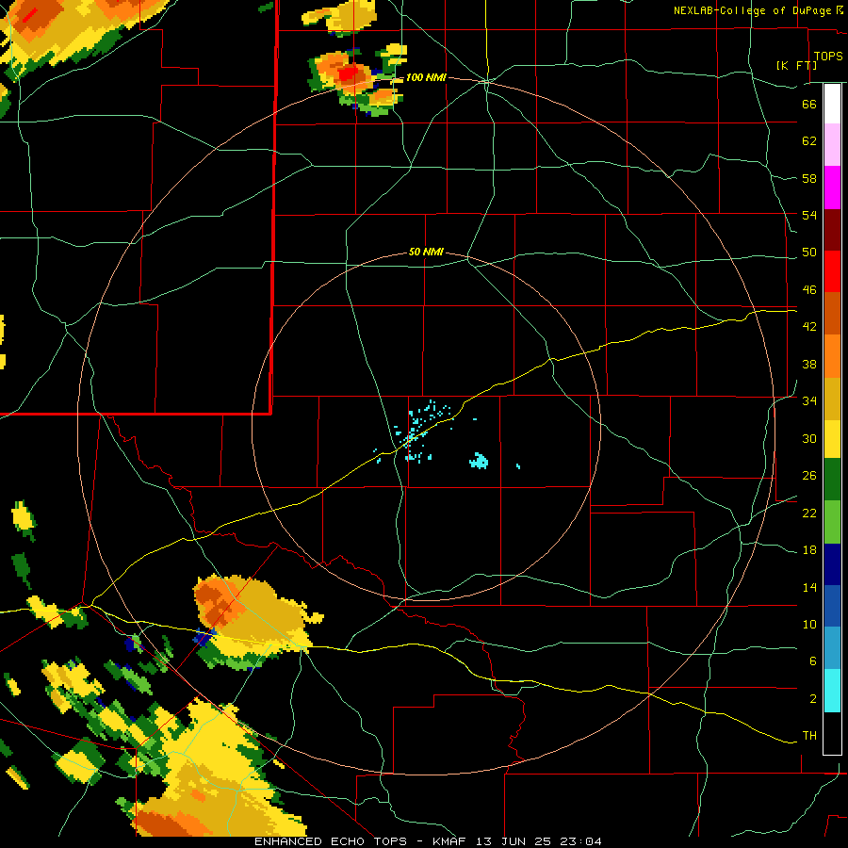Click the legend value 10
Image resolution: width=848 pixels, height=848 pixels.
[x=809, y=624]
